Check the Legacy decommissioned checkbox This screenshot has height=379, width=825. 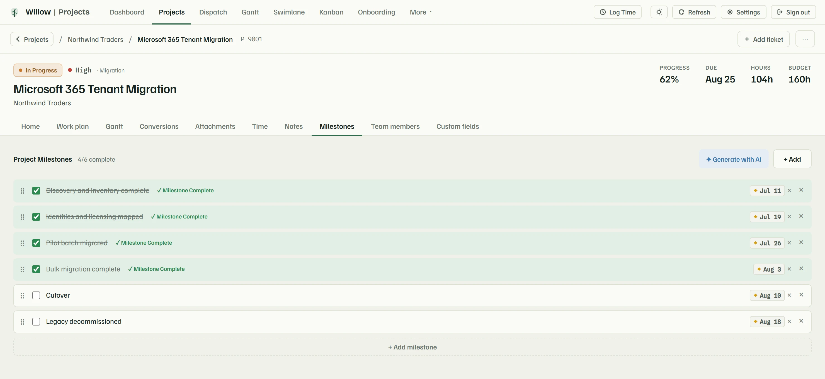(x=36, y=322)
